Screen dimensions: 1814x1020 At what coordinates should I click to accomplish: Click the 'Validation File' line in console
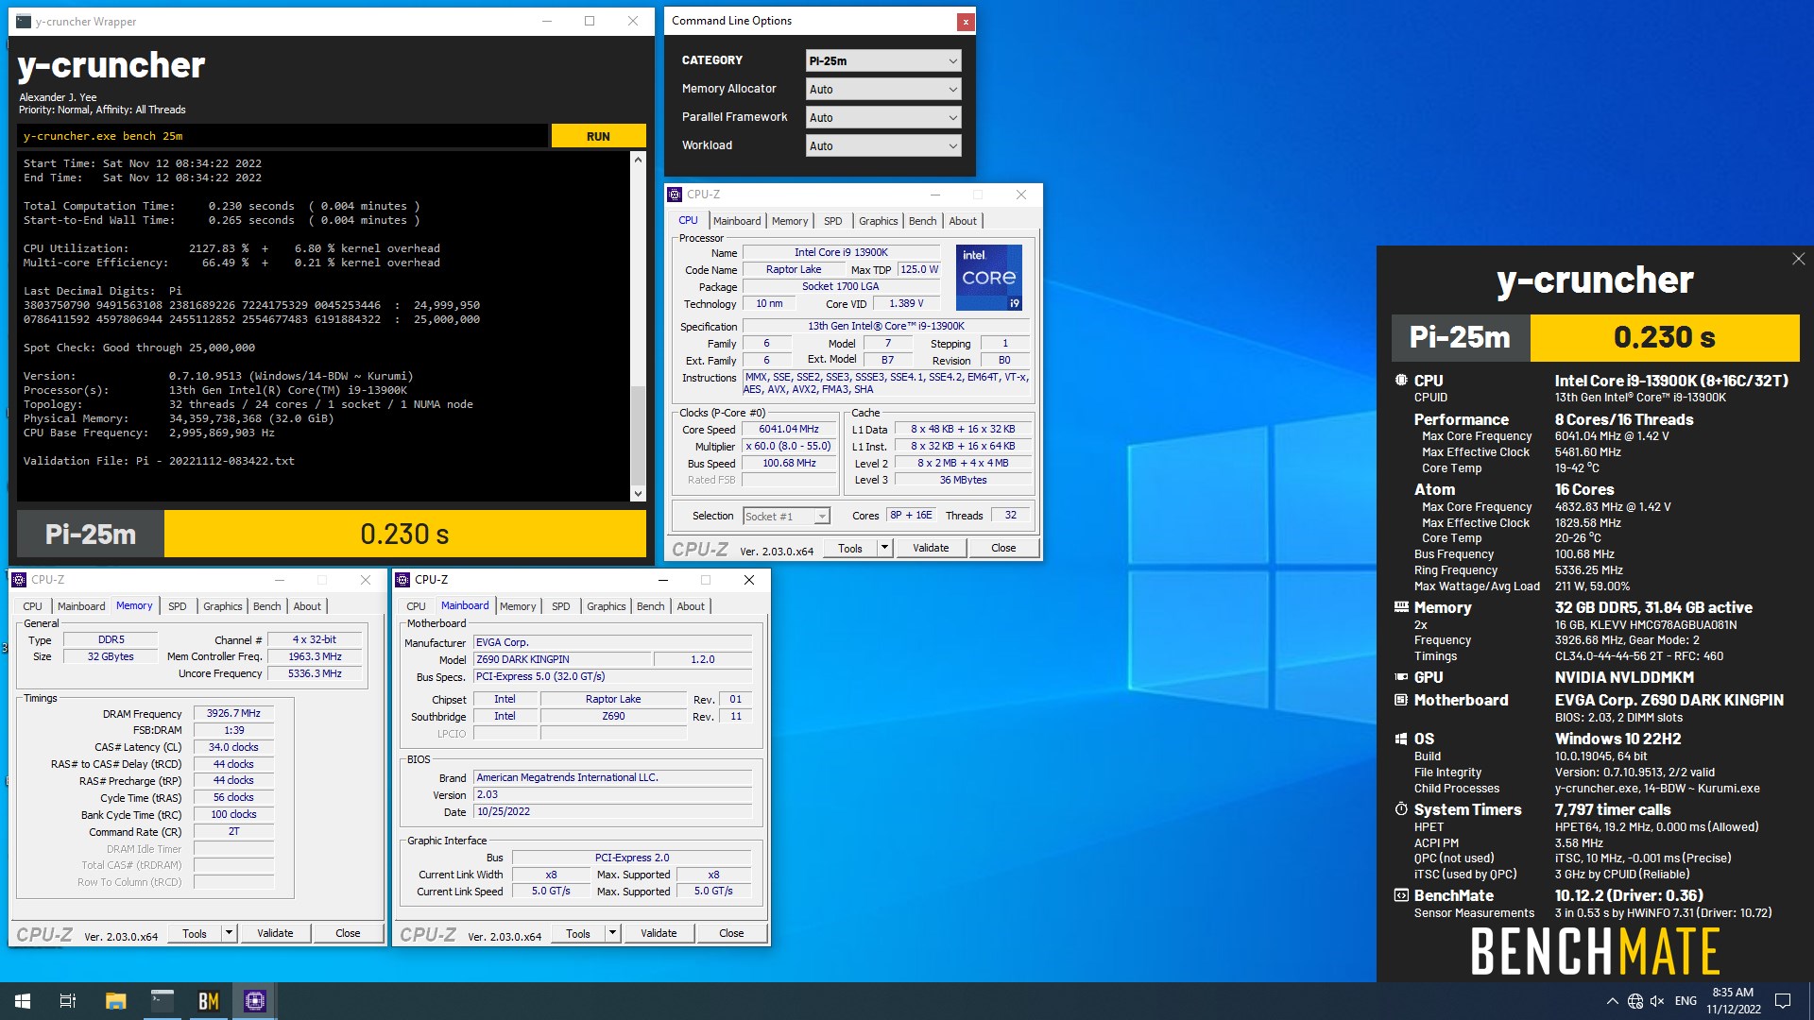point(159,461)
